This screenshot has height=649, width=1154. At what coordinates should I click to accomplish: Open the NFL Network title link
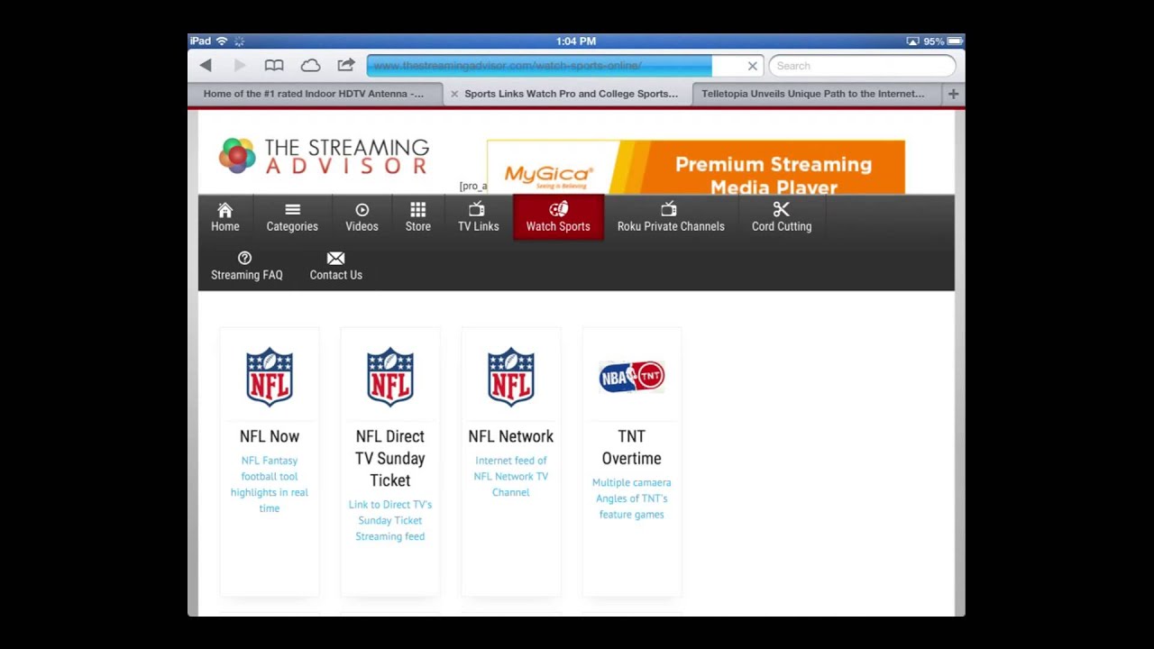(x=511, y=436)
